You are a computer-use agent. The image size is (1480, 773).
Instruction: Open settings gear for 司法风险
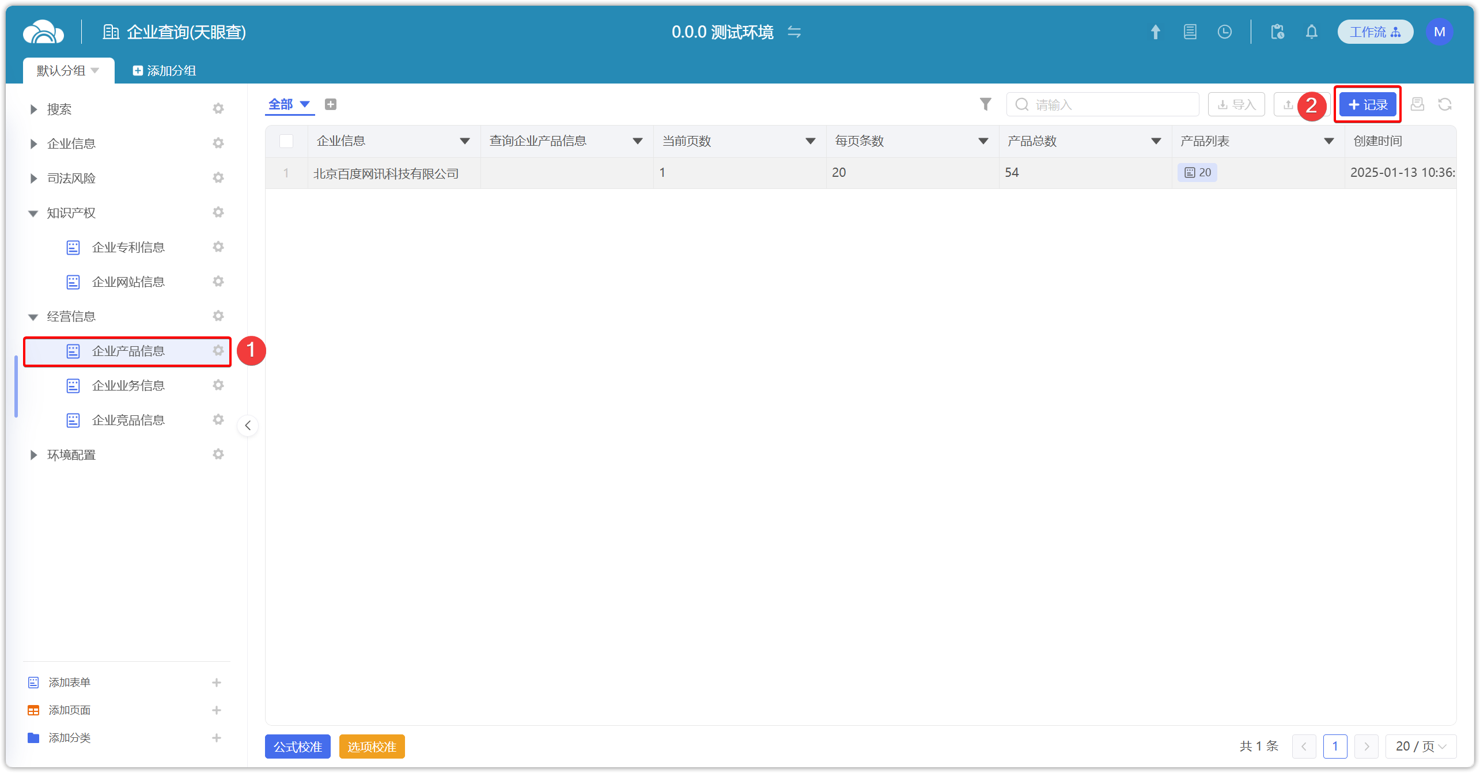(218, 178)
